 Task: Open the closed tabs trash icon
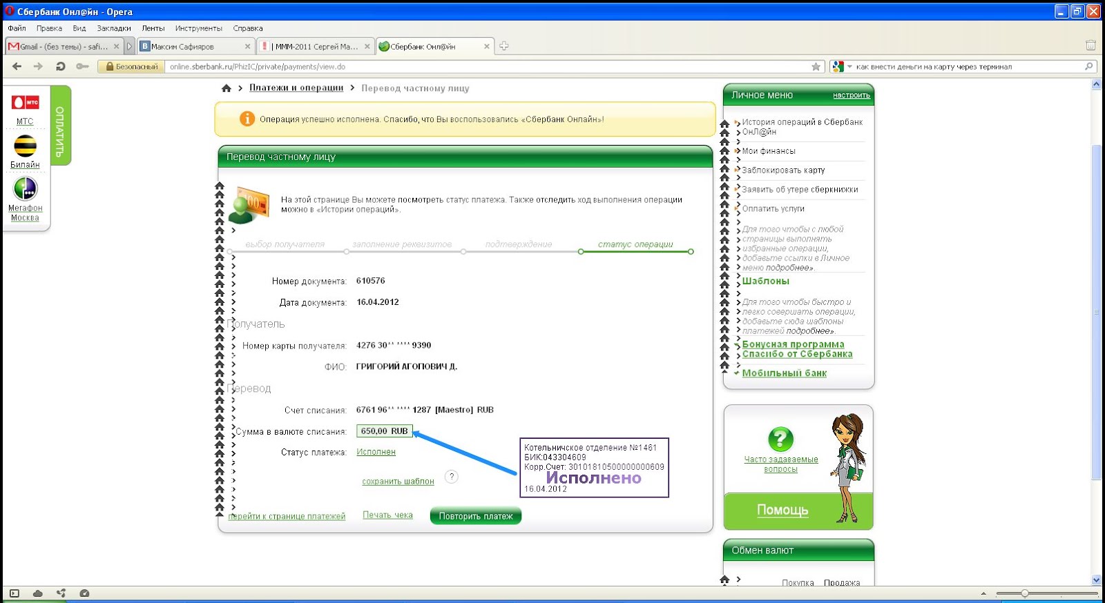1090,46
